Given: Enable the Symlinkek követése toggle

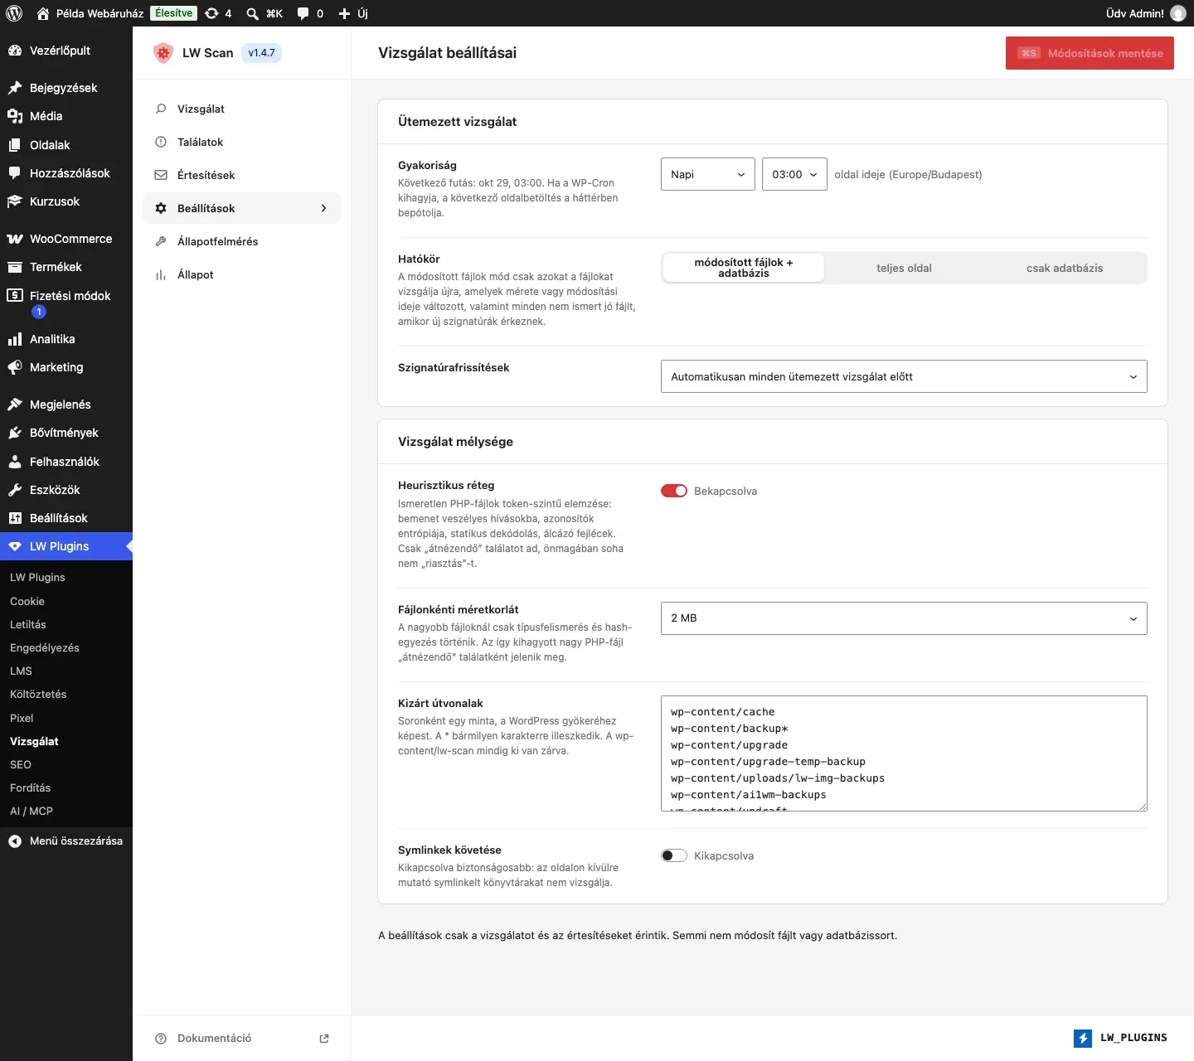Looking at the screenshot, I should [x=674, y=855].
